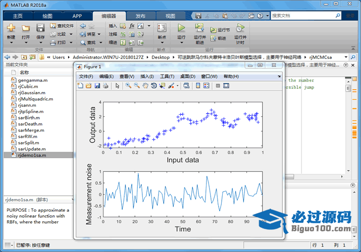Open the Brush color dropdown arrow
The height and width of the screenshot is (252, 361).
[178, 86]
